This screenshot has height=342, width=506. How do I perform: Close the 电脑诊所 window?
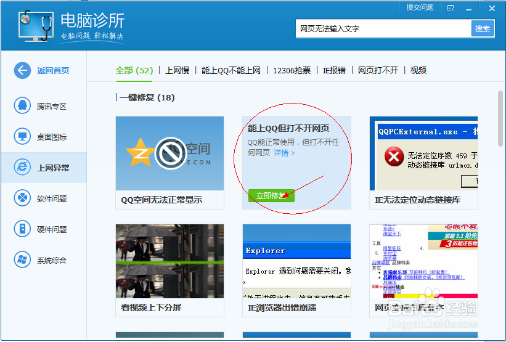[x=492, y=9]
